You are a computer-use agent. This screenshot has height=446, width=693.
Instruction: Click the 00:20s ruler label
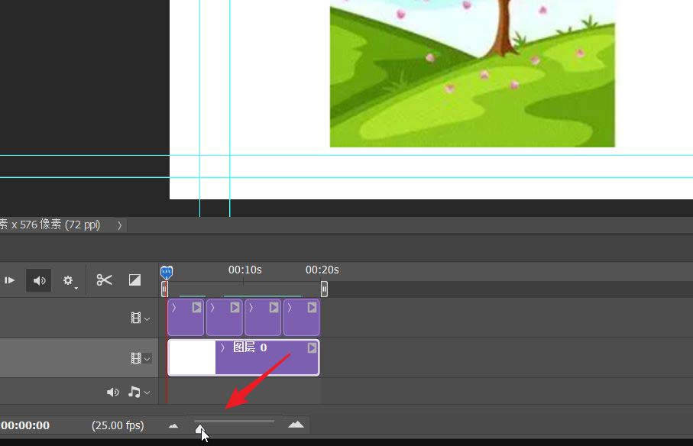322,270
